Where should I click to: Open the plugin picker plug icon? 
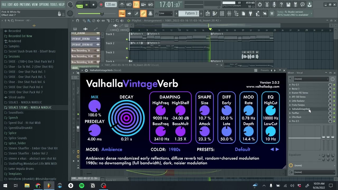tap(251, 13)
